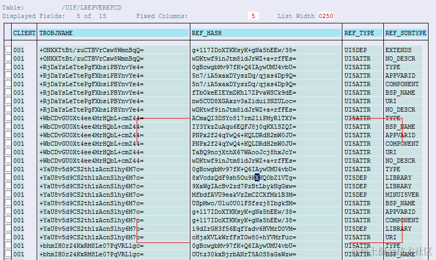Click TROBJNAME +ONXXTtBt cell in EXTENDS row
Viewport: 436px width, 260px height.
coord(91,50)
